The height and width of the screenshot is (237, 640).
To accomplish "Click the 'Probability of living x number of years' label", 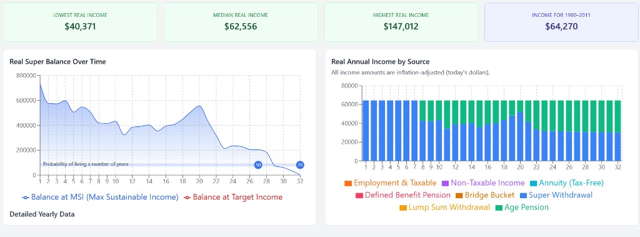I will tap(86, 164).
